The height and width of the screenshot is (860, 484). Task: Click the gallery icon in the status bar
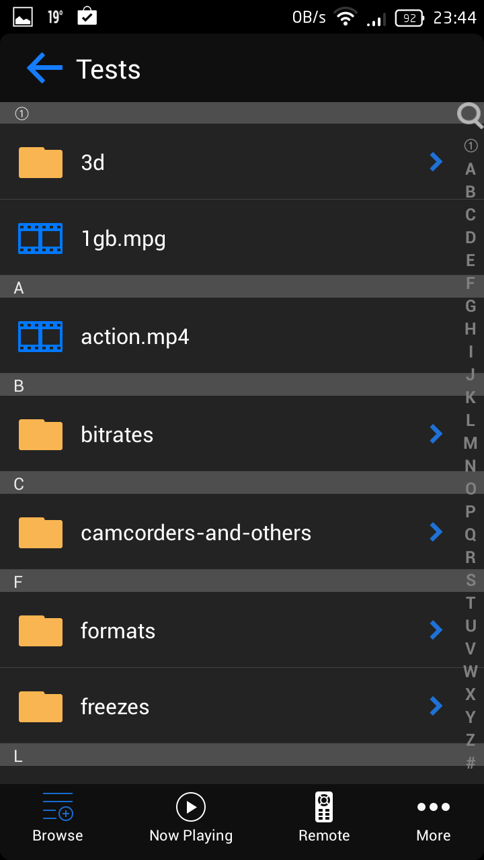(x=23, y=17)
